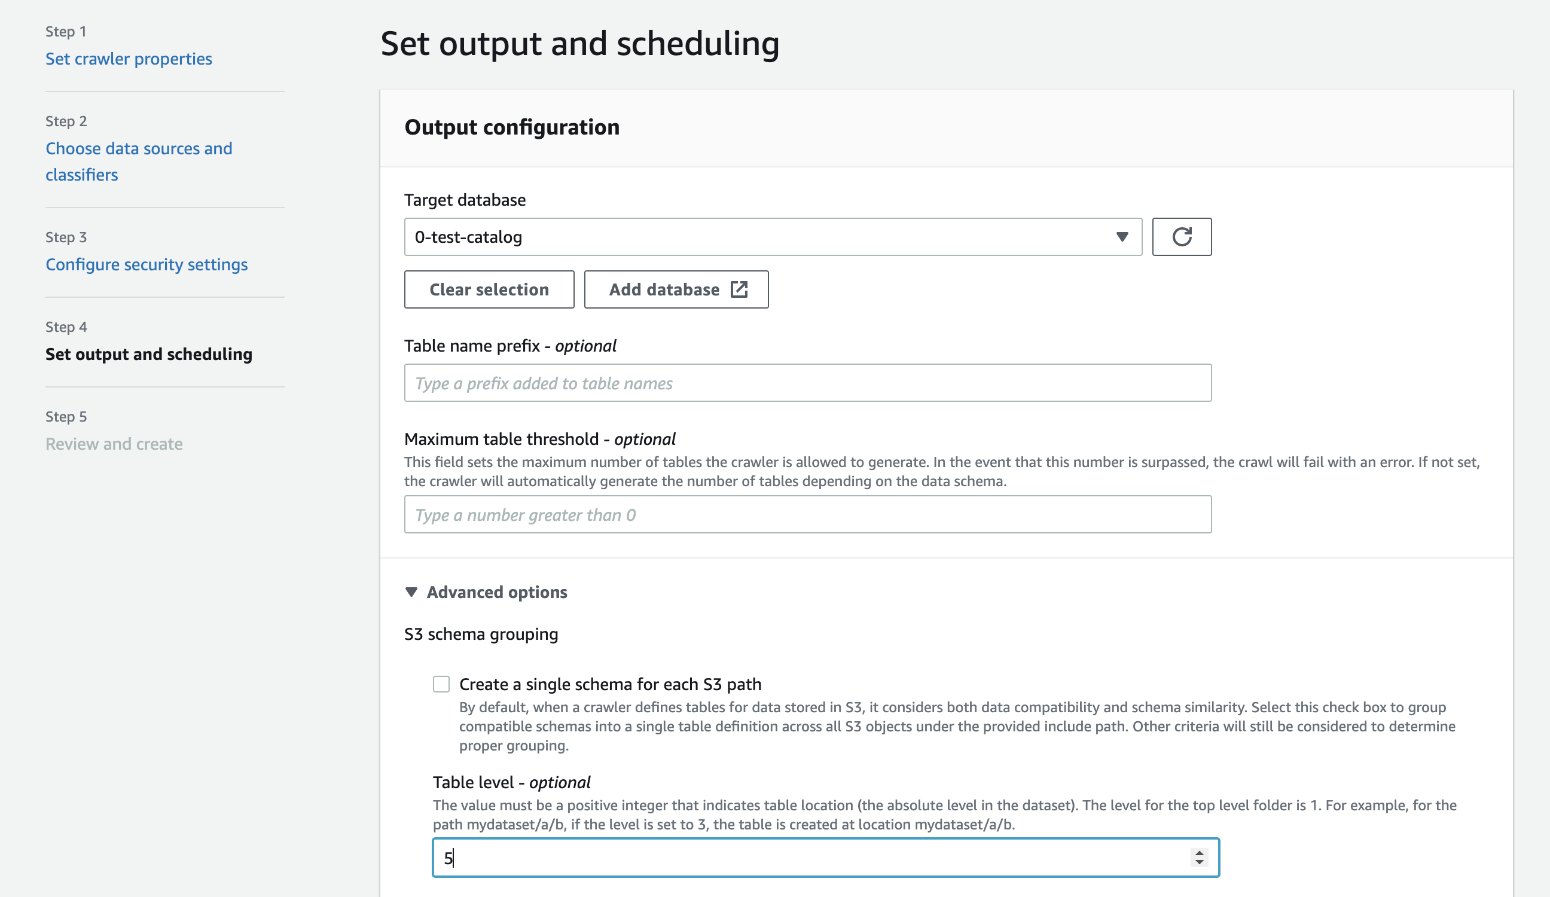Image resolution: width=1550 pixels, height=897 pixels.
Task: Click the Clear selection button
Action: coord(489,289)
